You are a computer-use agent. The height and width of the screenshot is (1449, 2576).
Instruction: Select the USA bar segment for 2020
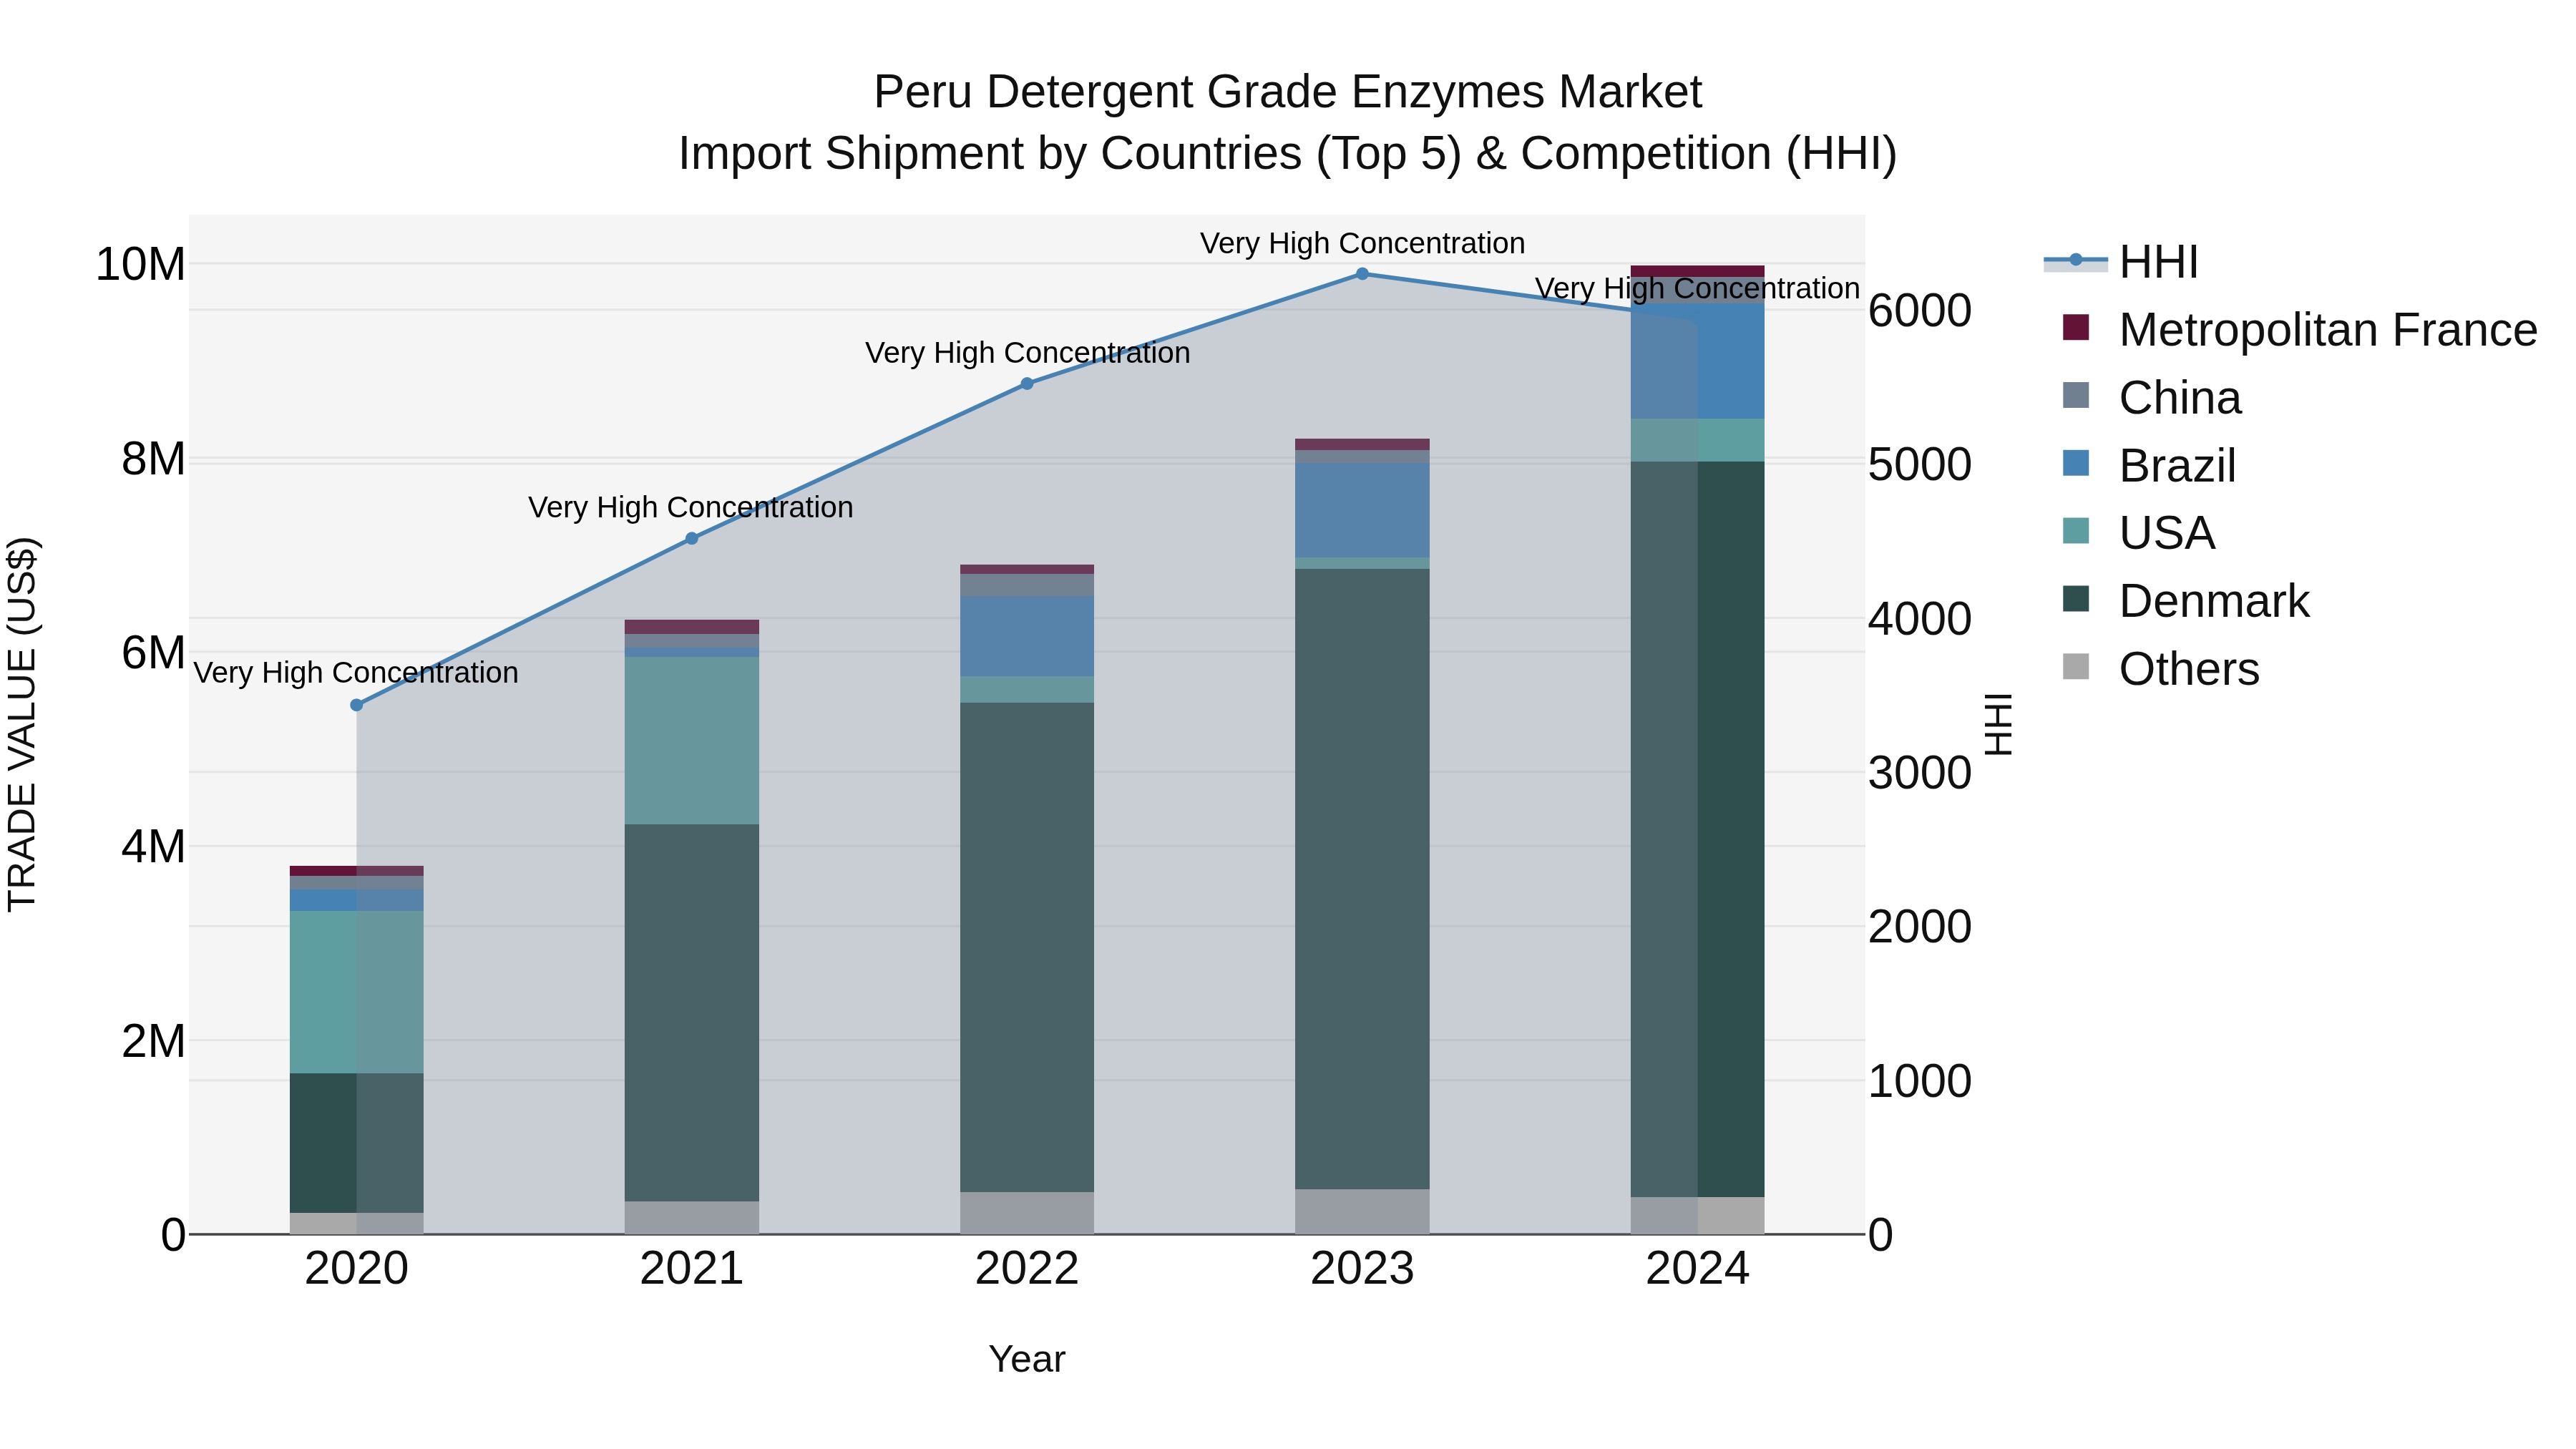click(357, 992)
